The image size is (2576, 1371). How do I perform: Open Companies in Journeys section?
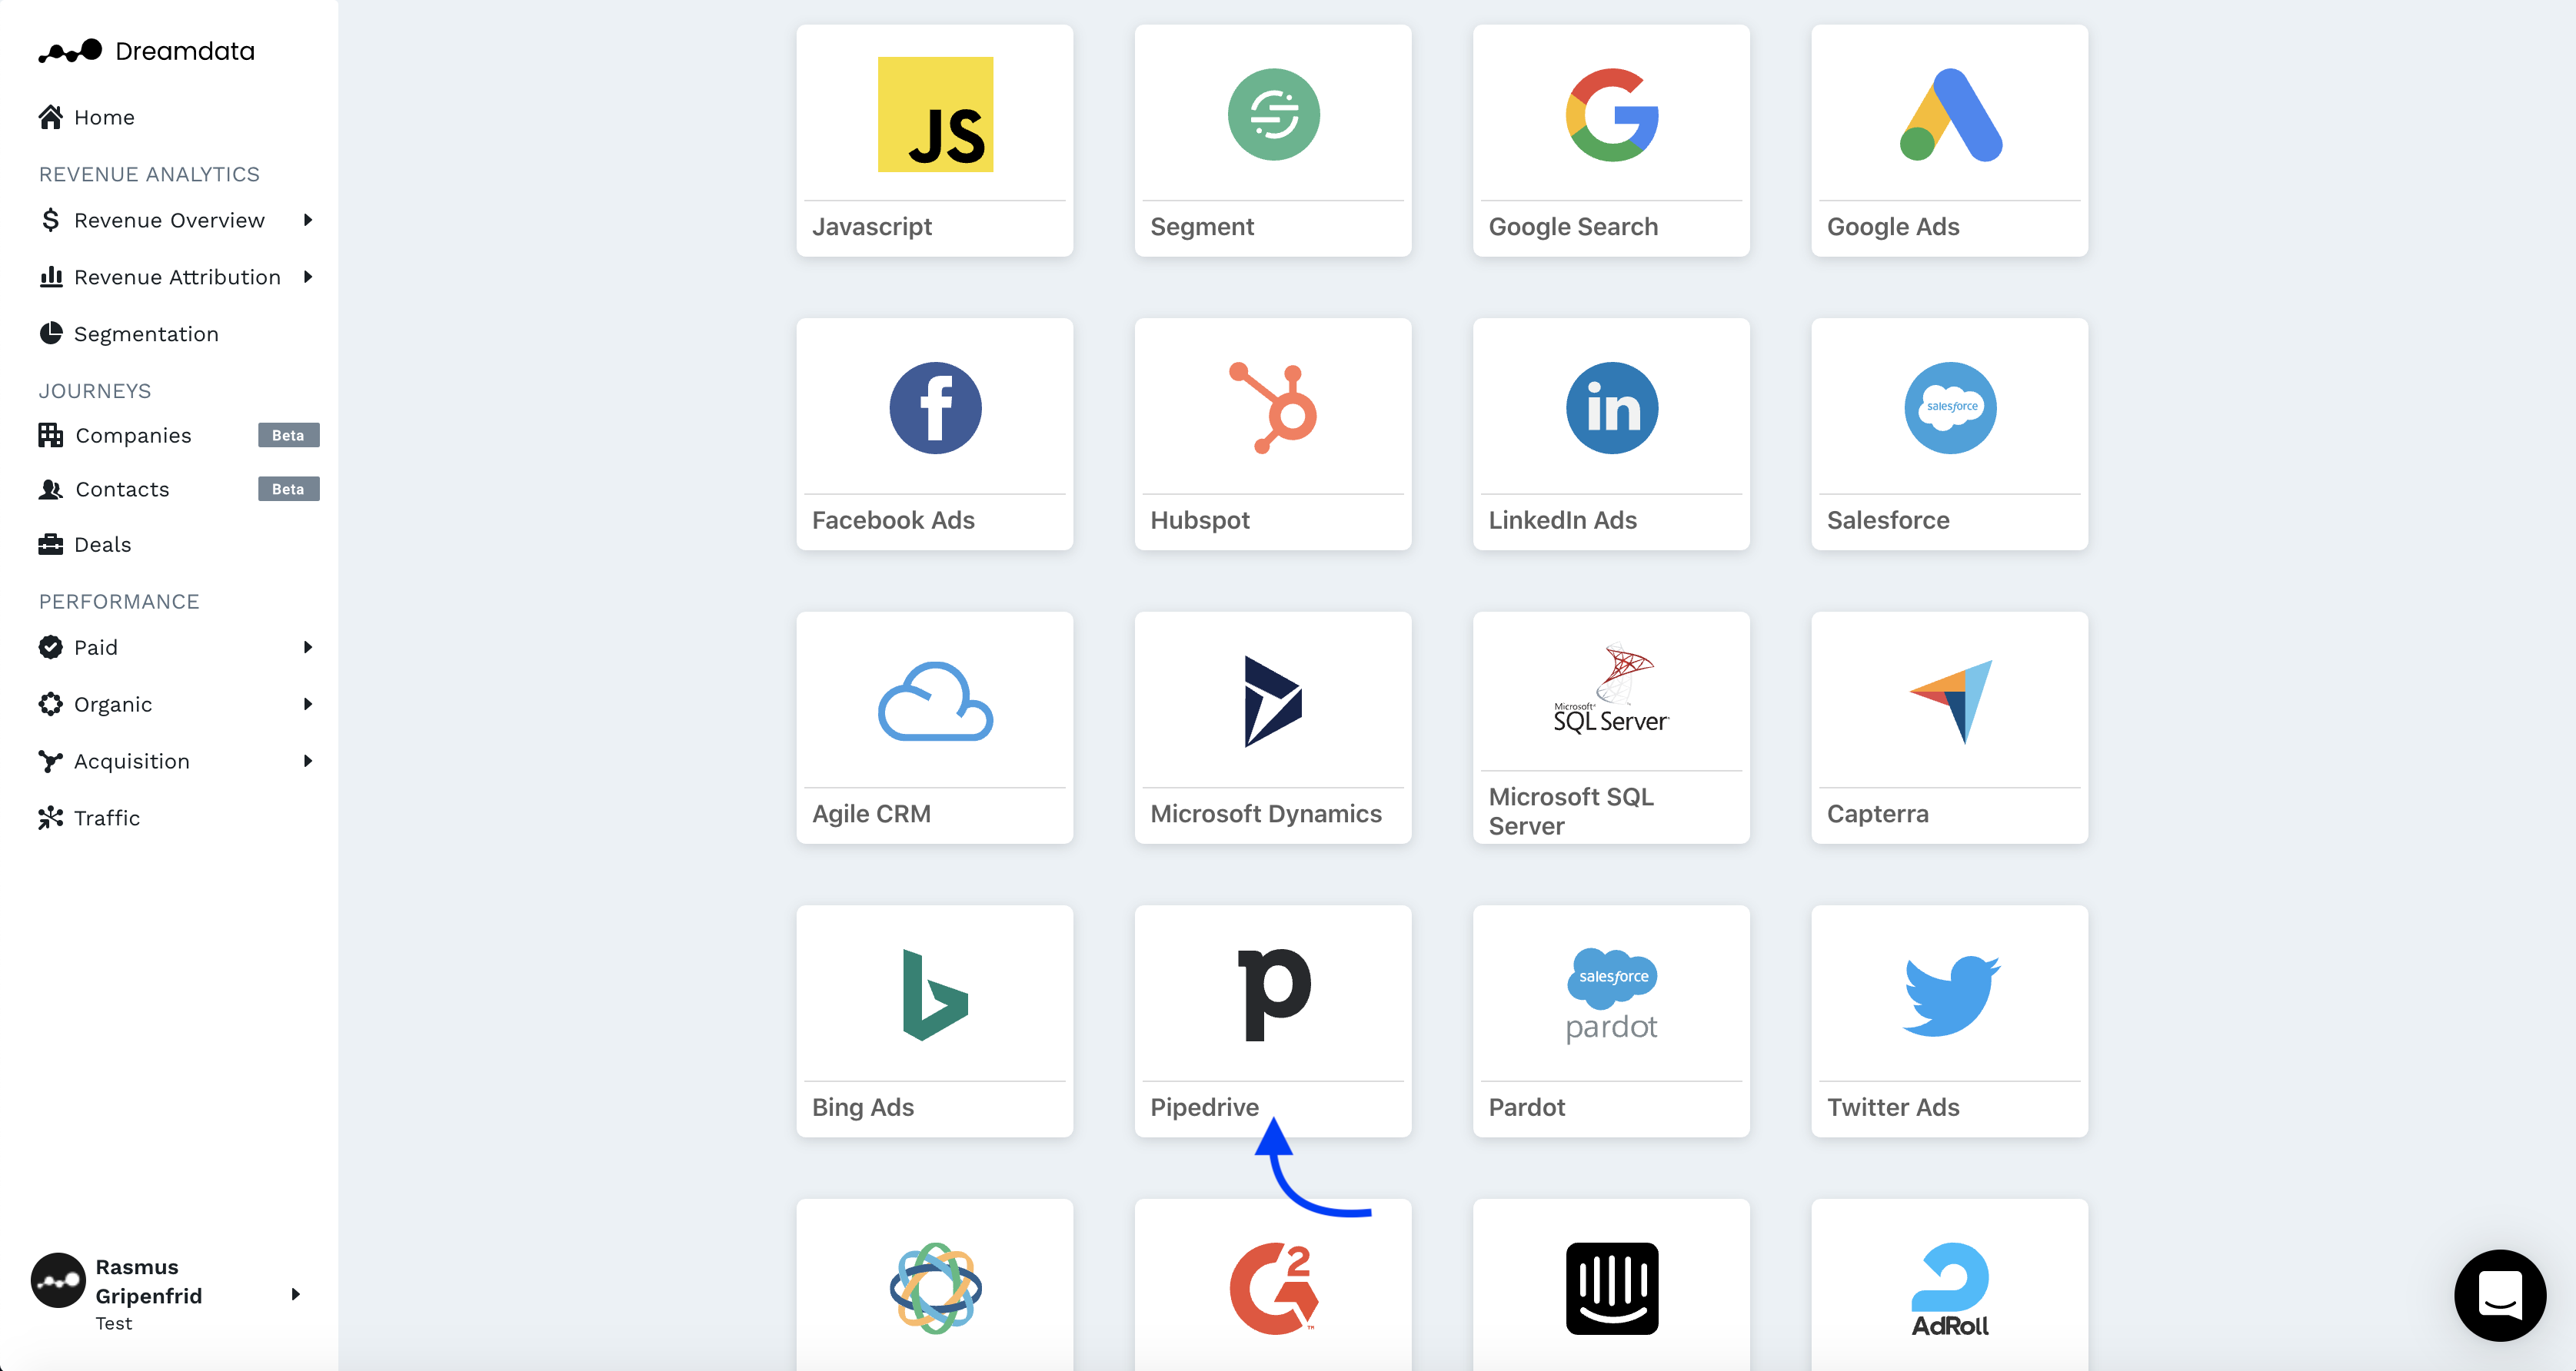click(x=133, y=436)
